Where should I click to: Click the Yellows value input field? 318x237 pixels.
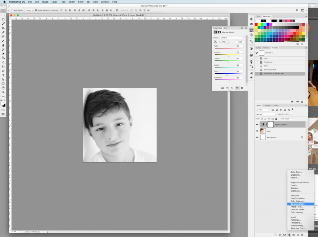(240, 52)
